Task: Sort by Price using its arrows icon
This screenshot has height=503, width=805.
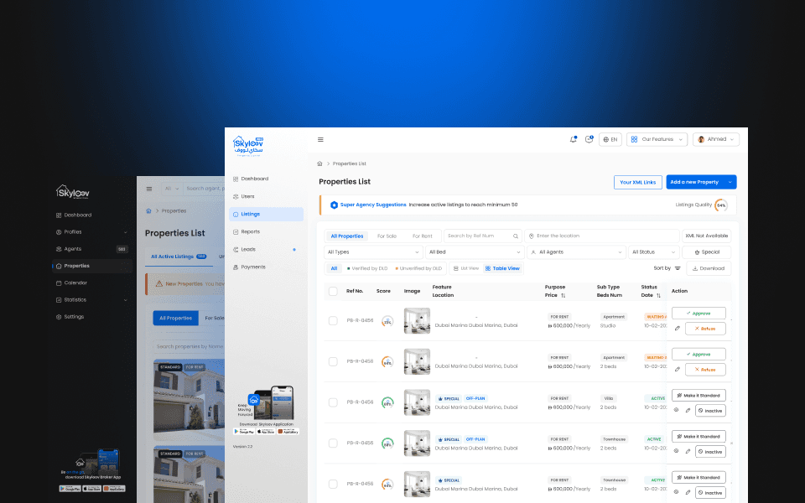Action: tap(563, 295)
